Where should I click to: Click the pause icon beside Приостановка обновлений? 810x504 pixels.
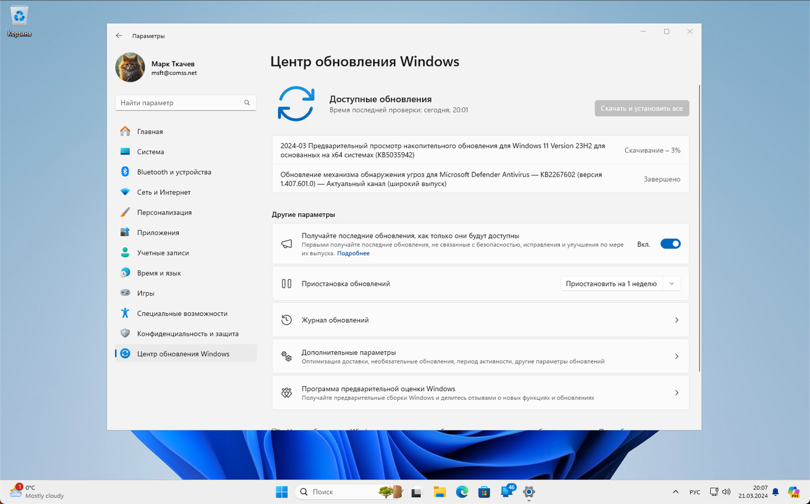[287, 284]
